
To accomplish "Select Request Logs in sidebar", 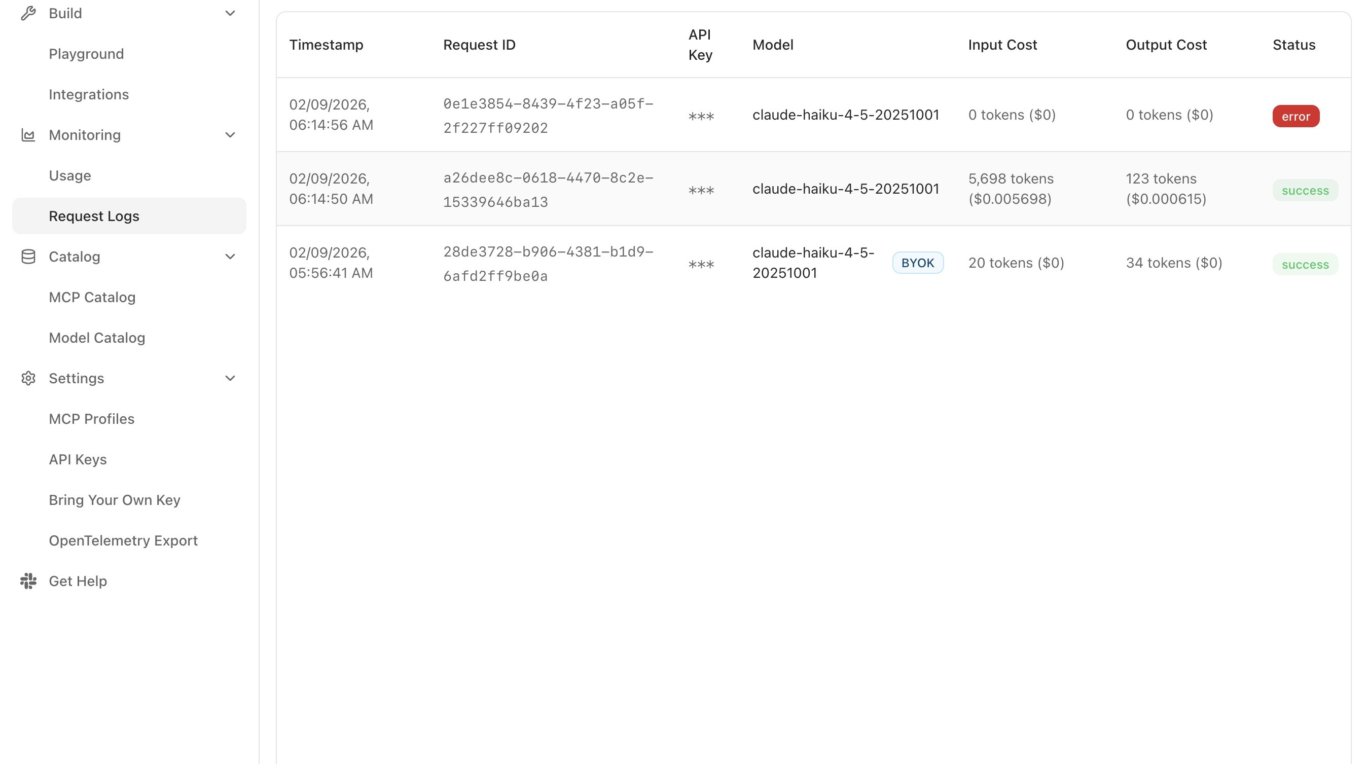I will click(129, 216).
